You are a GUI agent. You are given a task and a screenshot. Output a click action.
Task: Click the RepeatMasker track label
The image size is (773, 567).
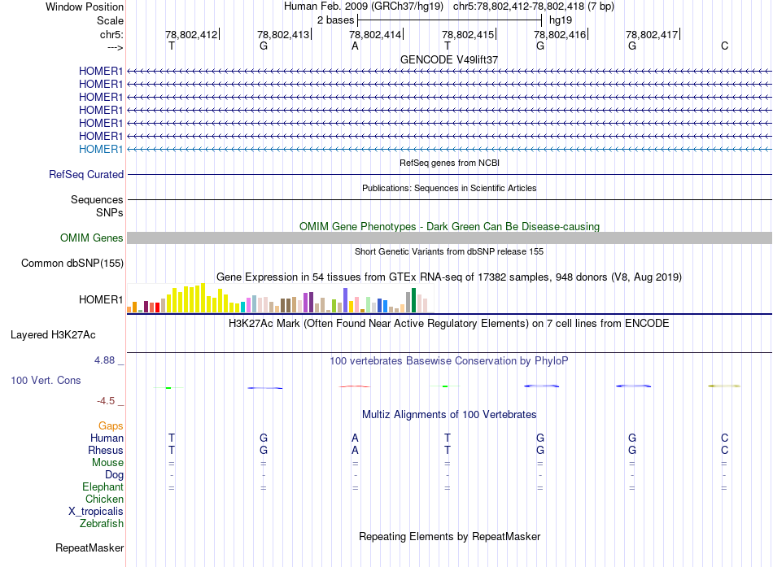click(90, 548)
